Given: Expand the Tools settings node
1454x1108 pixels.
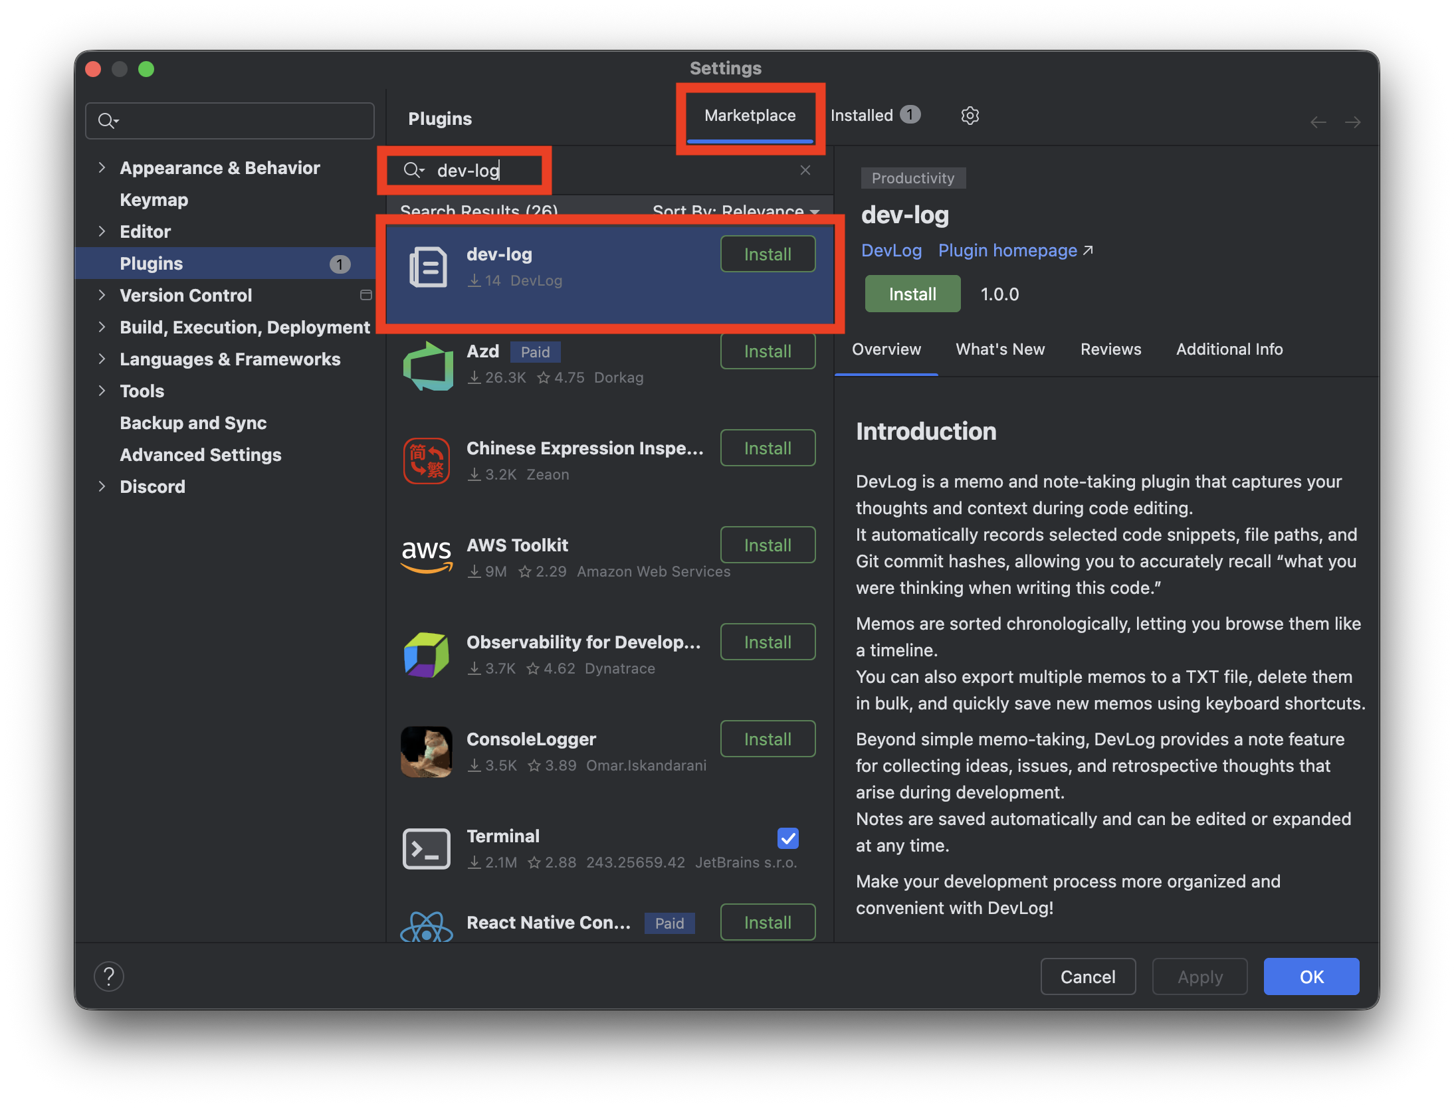Looking at the screenshot, I should (x=102, y=391).
